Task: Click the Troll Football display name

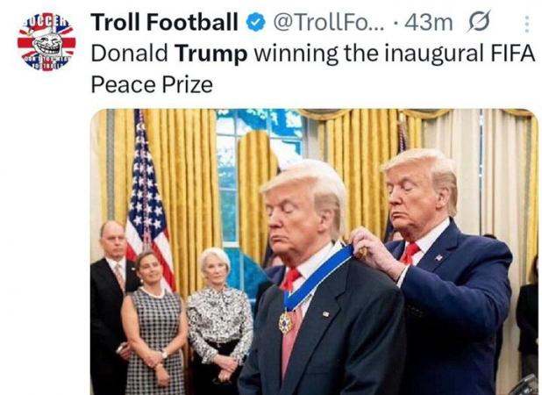Action: [165, 22]
